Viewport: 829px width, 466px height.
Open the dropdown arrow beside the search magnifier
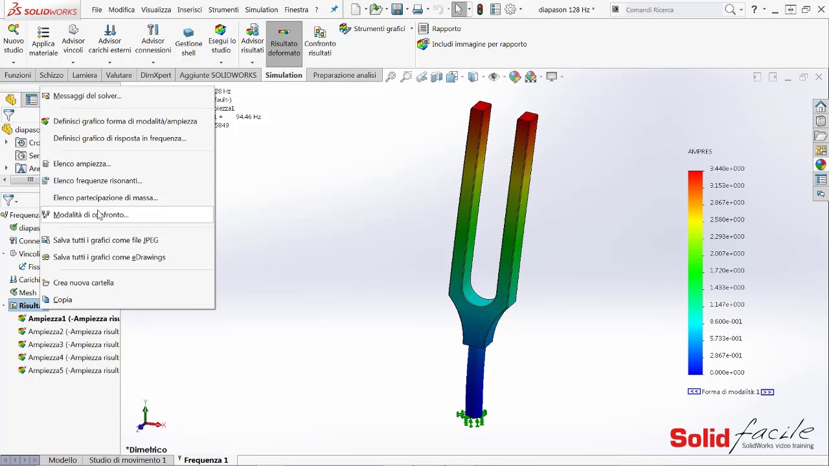point(741,10)
